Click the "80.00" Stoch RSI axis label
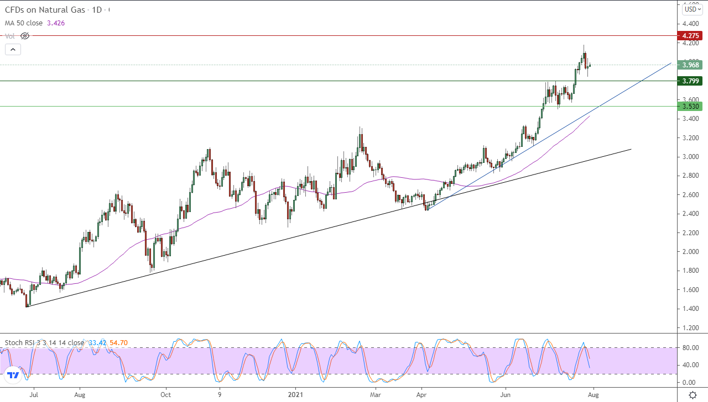The height and width of the screenshot is (402, 708). click(x=691, y=348)
